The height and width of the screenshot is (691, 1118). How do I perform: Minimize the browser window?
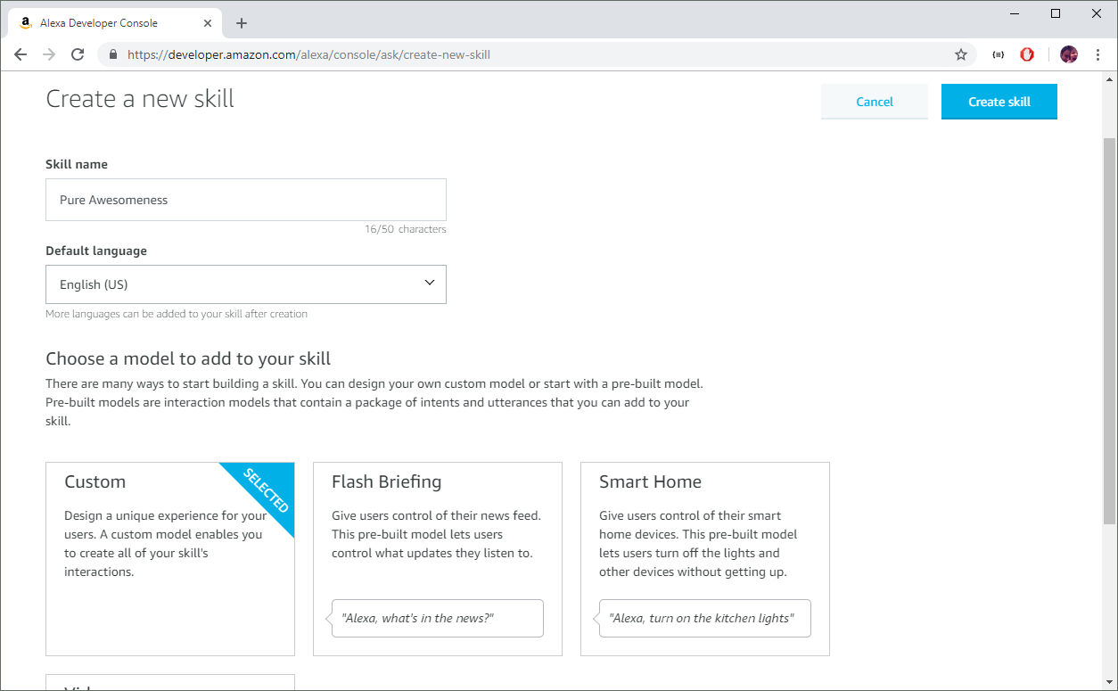pyautogui.click(x=1015, y=13)
